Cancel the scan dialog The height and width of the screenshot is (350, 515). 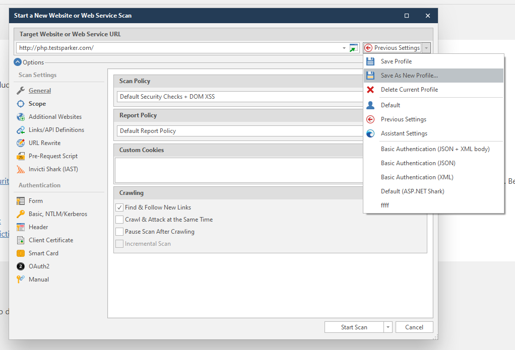coord(414,327)
